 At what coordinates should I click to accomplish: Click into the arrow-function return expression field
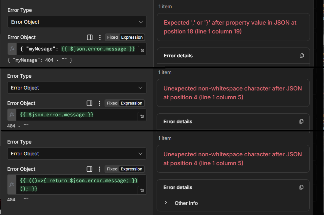click(78, 185)
